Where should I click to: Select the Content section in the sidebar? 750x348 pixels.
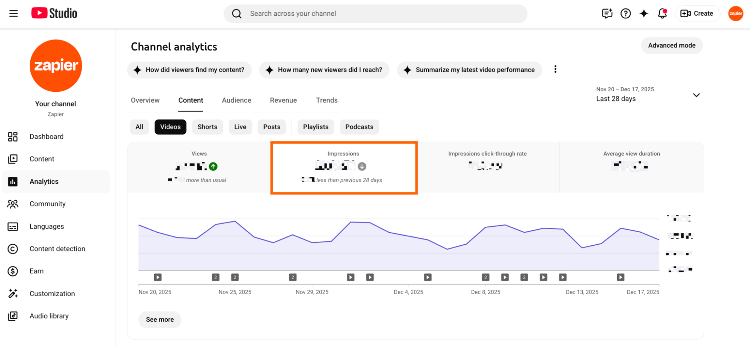(42, 159)
